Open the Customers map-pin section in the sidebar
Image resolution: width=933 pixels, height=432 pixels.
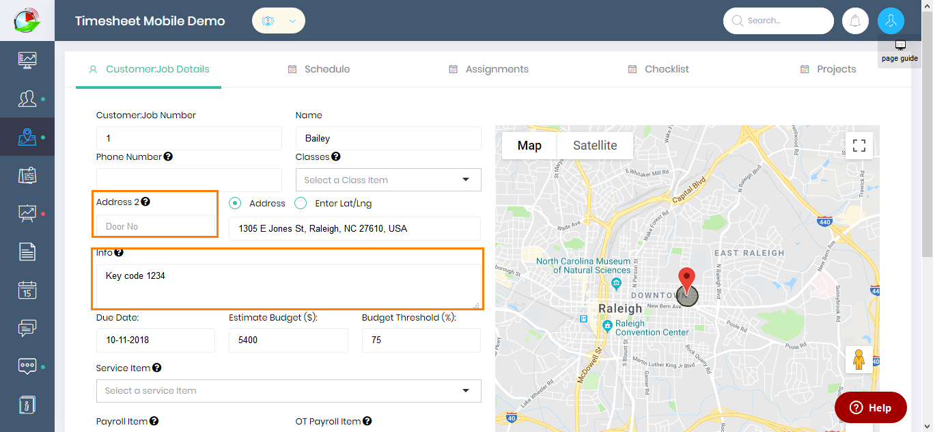pos(27,137)
